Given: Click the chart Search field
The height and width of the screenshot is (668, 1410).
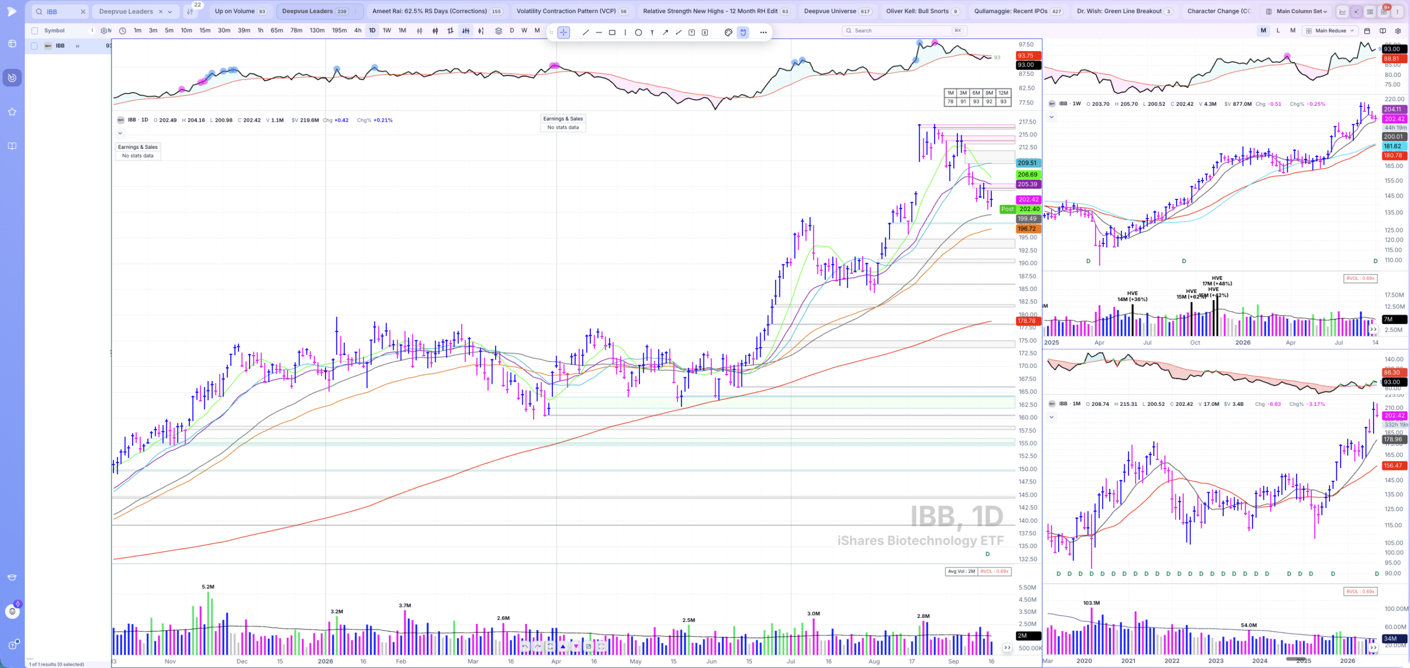Looking at the screenshot, I should coord(903,31).
